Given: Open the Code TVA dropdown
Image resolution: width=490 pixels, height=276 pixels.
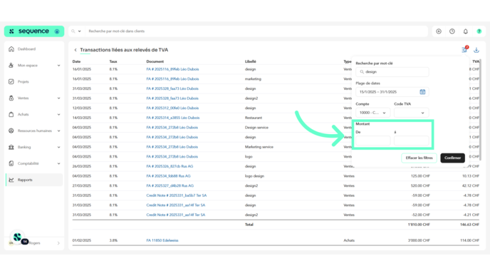Looking at the screenshot, I should tap(411, 113).
